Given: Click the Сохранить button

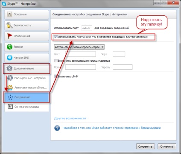Looking at the screenshot, I should coord(145,146).
